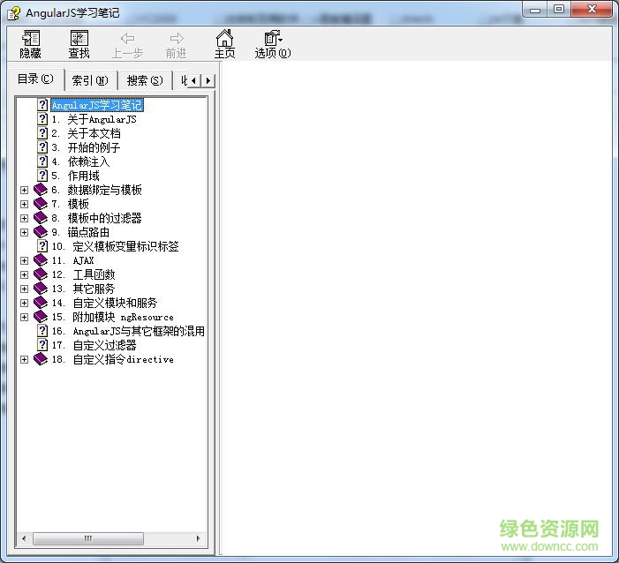This screenshot has width=619, height=563.
Task: Open topic 5. 作用域
Action: point(75,176)
